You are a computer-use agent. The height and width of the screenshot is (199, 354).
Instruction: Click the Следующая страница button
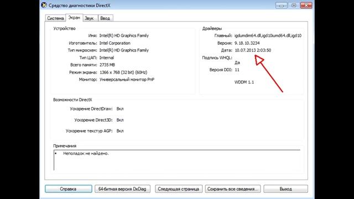pos(178,189)
